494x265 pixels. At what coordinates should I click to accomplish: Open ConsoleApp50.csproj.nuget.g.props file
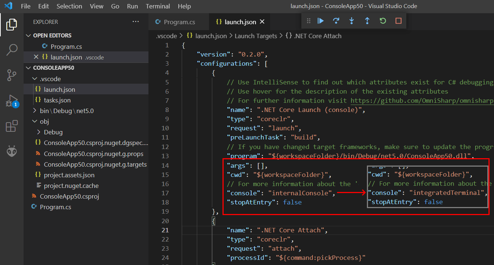86,153
